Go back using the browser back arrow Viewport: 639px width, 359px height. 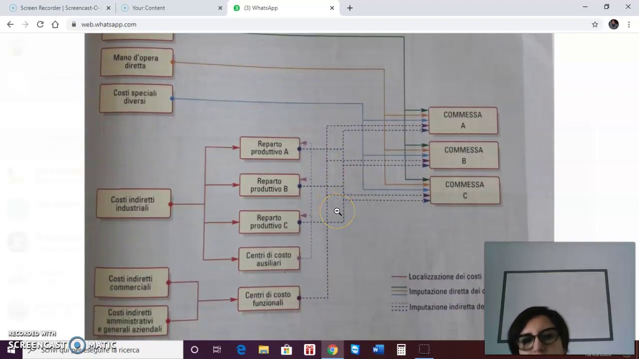[10, 24]
